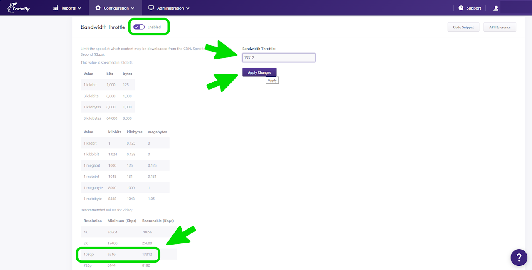This screenshot has width=532, height=270.
Task: Expand the Reports dropdown chevron
Action: tap(79, 8)
